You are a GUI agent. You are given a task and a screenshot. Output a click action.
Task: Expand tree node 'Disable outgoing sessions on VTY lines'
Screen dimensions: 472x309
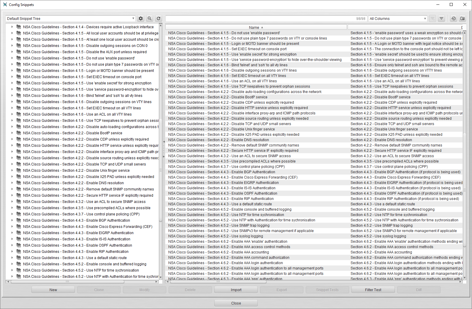tap(12, 102)
